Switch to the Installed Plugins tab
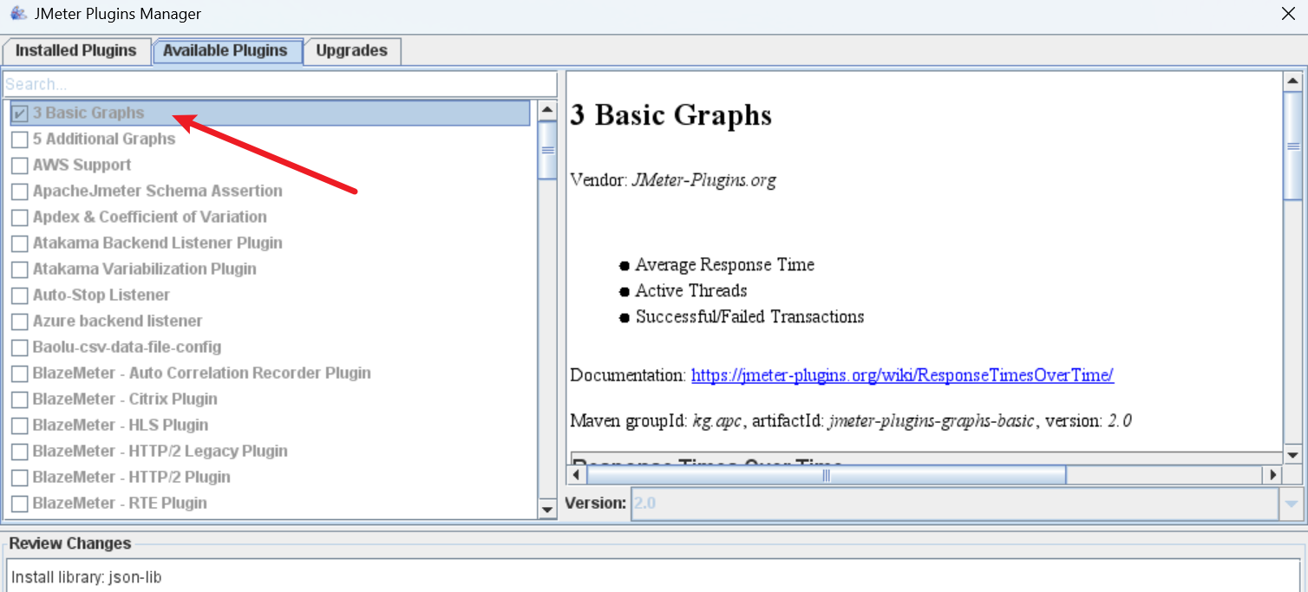Viewport: 1308px width, 592px height. (x=76, y=50)
